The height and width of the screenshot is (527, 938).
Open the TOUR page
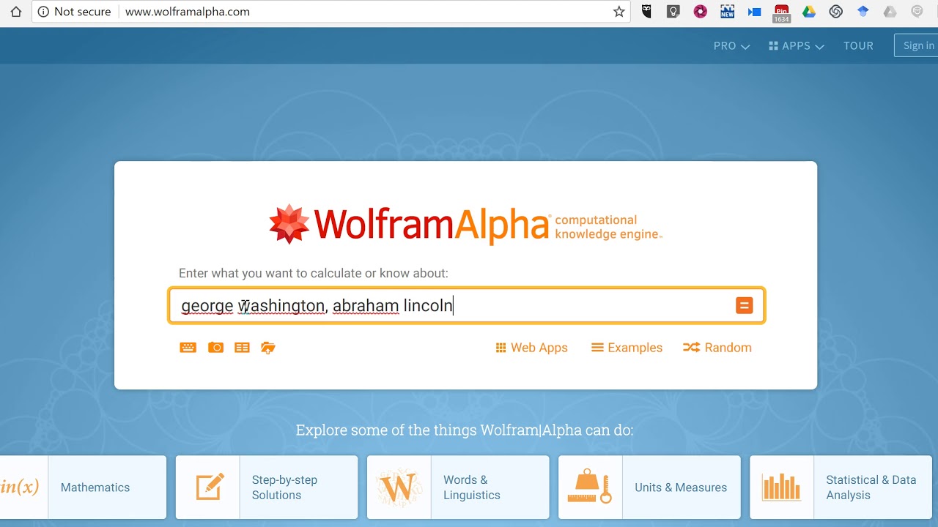click(858, 45)
